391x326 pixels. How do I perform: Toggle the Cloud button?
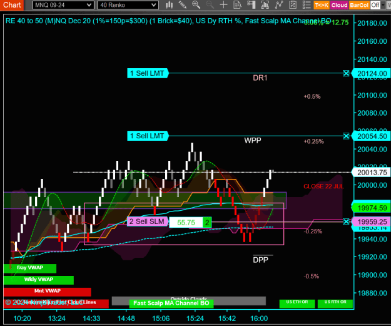(x=339, y=5)
